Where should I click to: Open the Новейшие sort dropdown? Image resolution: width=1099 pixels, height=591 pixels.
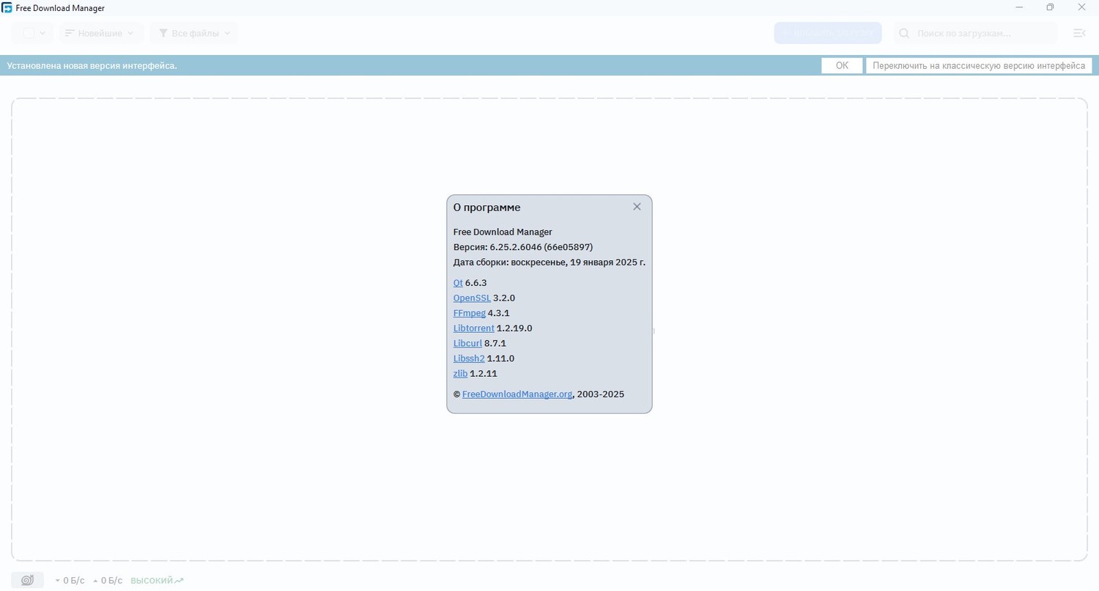(x=100, y=33)
